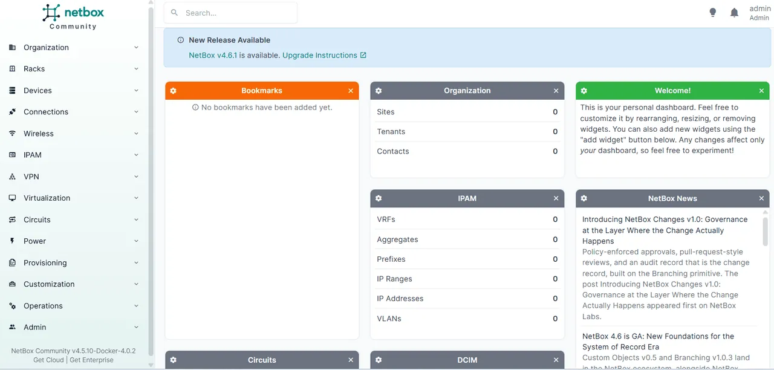Open the Provisioning sidebar menu
Viewport: 774px width, 370px height.
[74, 262]
